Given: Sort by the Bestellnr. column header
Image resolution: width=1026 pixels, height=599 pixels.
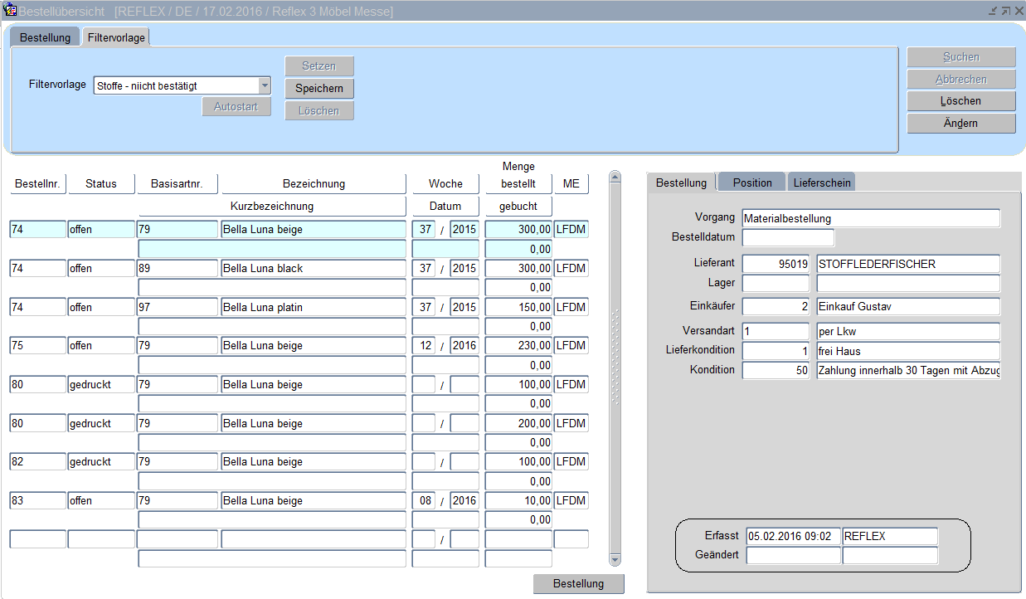Looking at the screenshot, I should click(x=38, y=184).
